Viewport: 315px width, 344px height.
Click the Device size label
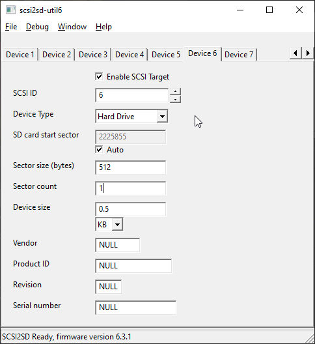(32, 207)
